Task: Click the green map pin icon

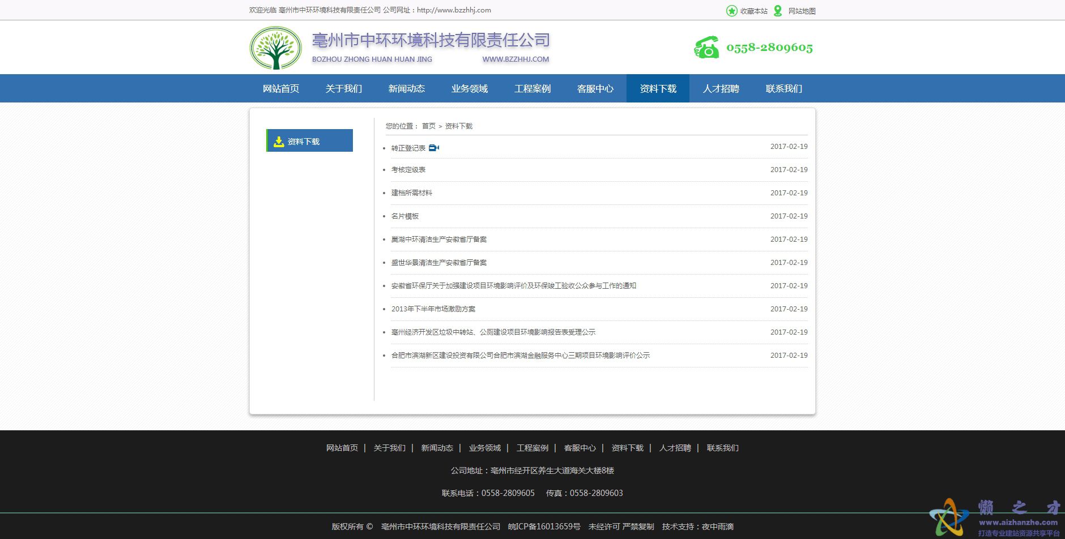Action: pyautogui.click(x=778, y=11)
